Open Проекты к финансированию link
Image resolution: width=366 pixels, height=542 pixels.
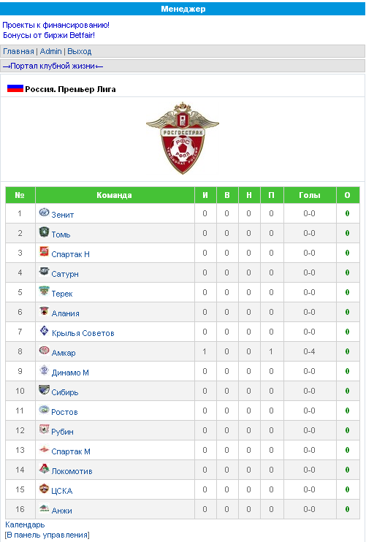(56, 25)
